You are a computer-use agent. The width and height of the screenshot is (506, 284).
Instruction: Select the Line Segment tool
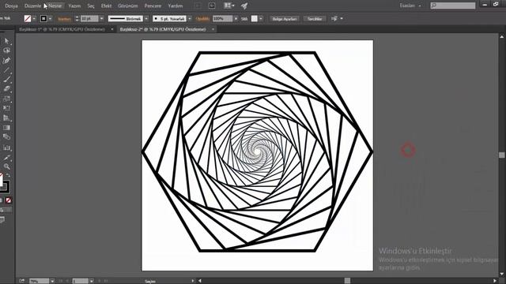tap(6, 69)
